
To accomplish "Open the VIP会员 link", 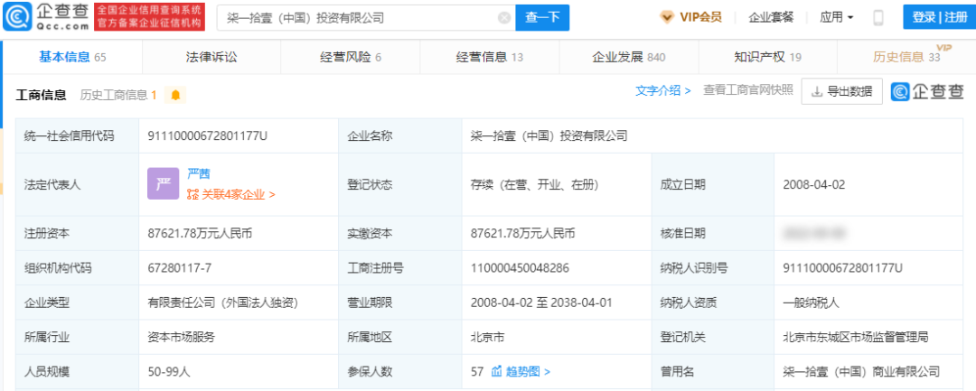I will pyautogui.click(x=701, y=17).
